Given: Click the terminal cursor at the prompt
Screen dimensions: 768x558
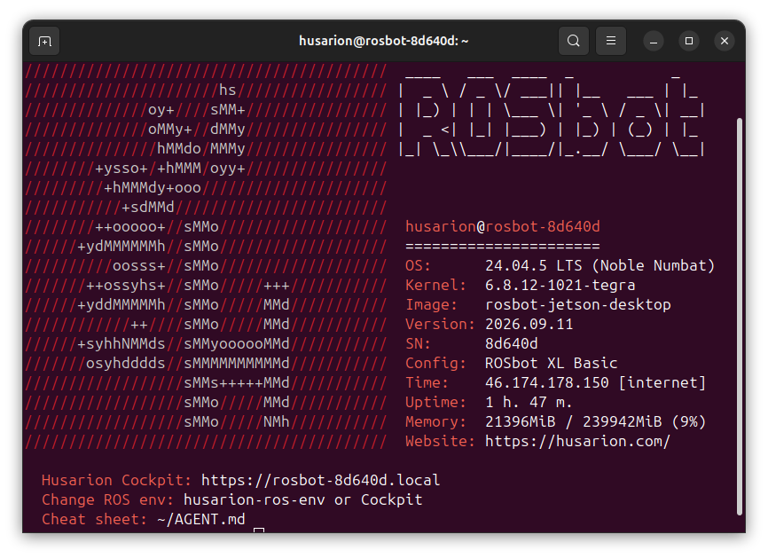Looking at the screenshot, I should (259, 530).
